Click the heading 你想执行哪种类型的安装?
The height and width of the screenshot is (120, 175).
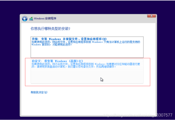point(50,29)
